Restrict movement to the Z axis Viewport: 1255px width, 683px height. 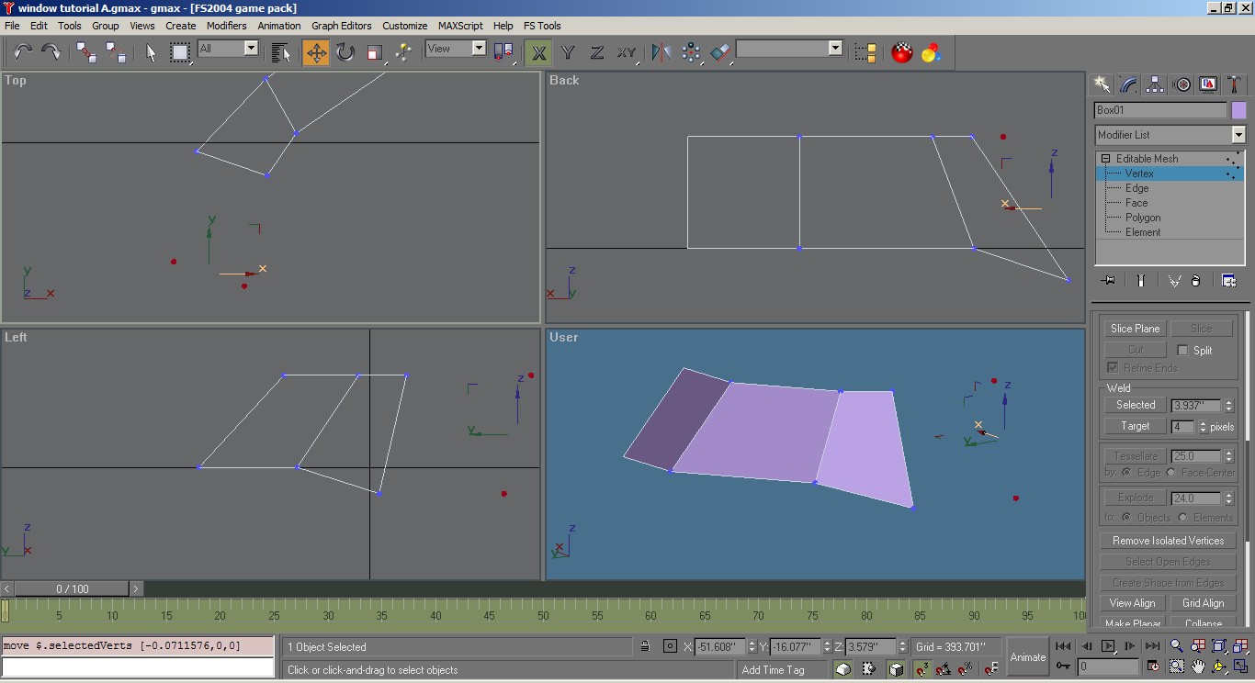click(x=597, y=52)
